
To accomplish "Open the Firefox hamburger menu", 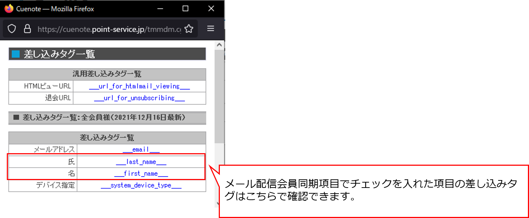I will [x=211, y=28].
